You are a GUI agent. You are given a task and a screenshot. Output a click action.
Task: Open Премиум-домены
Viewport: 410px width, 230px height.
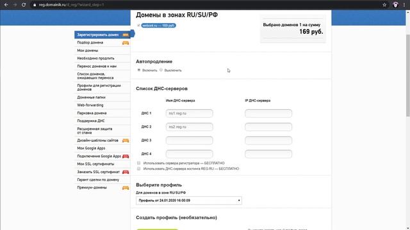click(92, 188)
